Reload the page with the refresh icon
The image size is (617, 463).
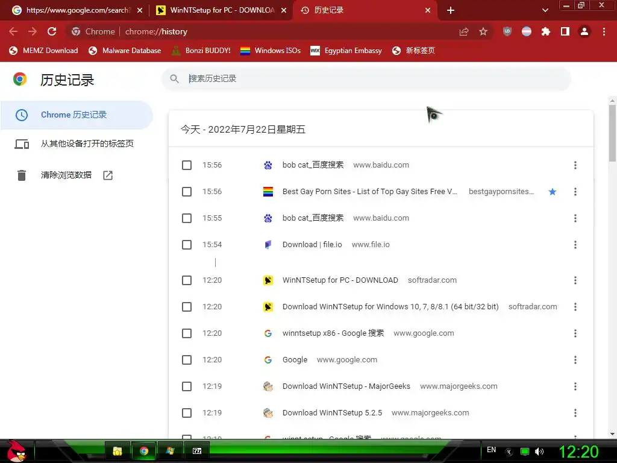pos(52,31)
